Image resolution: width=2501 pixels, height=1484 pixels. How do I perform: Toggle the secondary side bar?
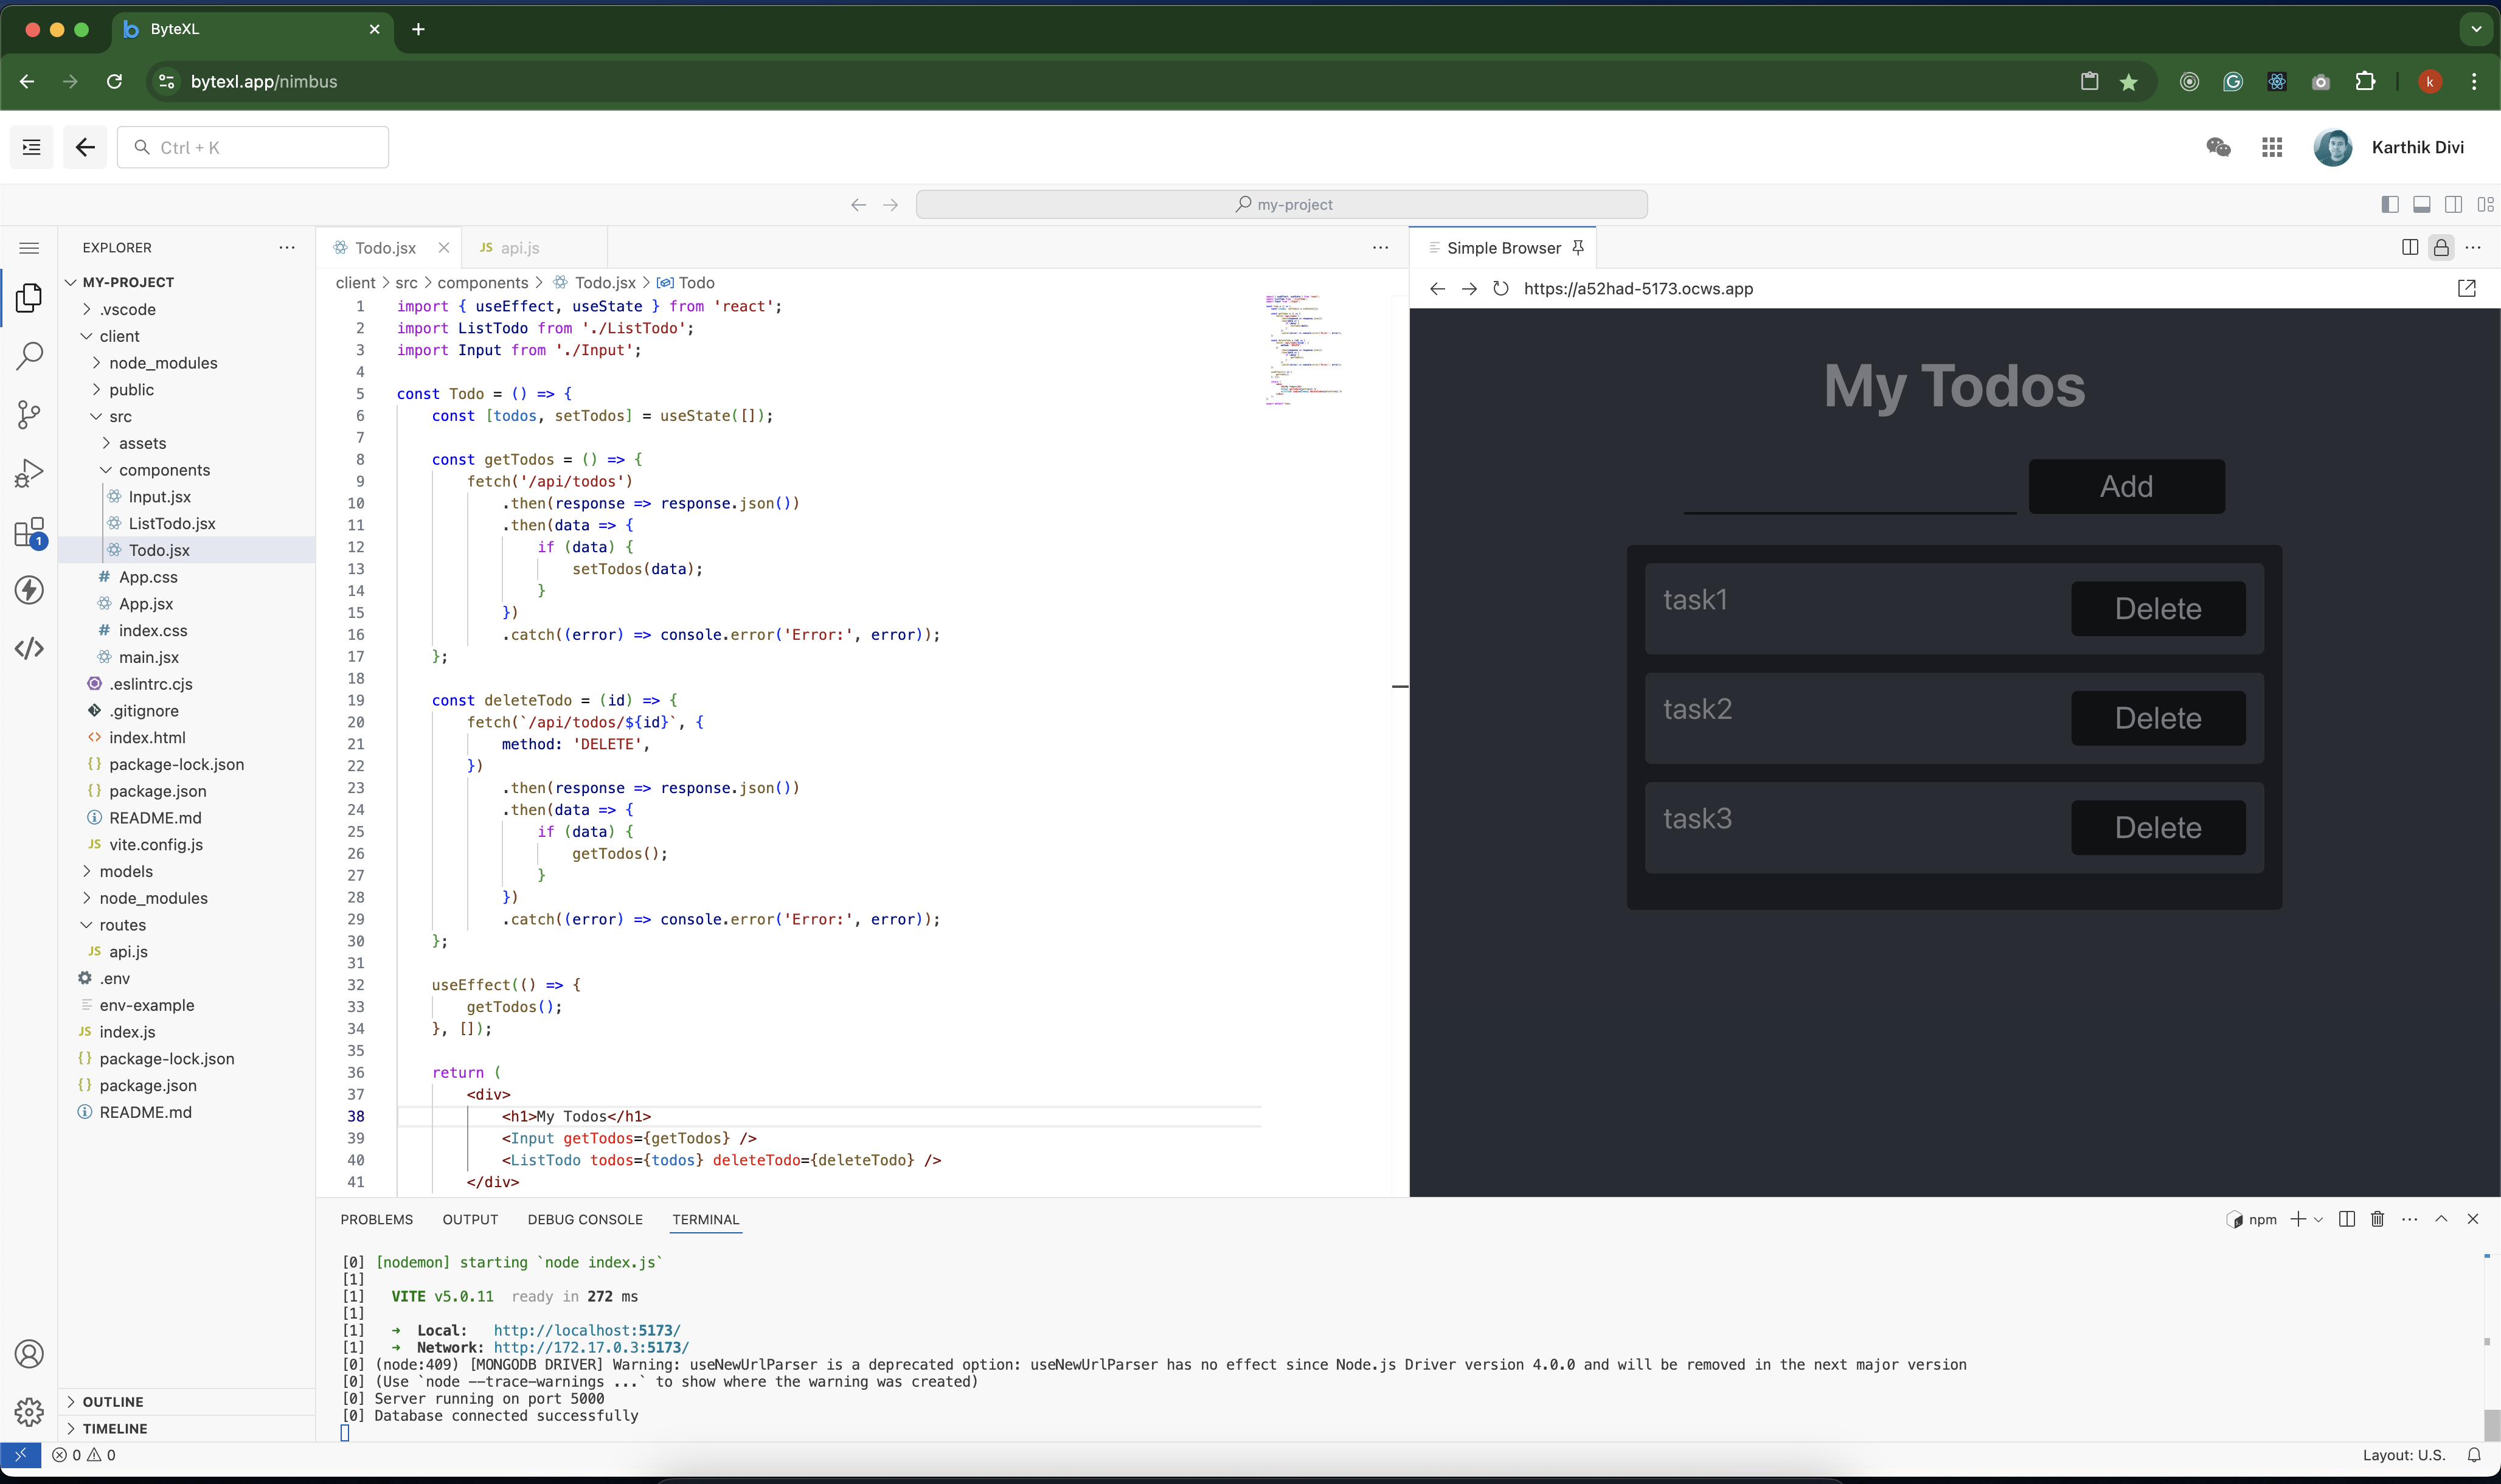(x=2454, y=204)
